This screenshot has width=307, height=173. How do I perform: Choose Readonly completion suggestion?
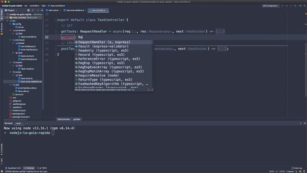pyautogui.click(x=113, y=50)
